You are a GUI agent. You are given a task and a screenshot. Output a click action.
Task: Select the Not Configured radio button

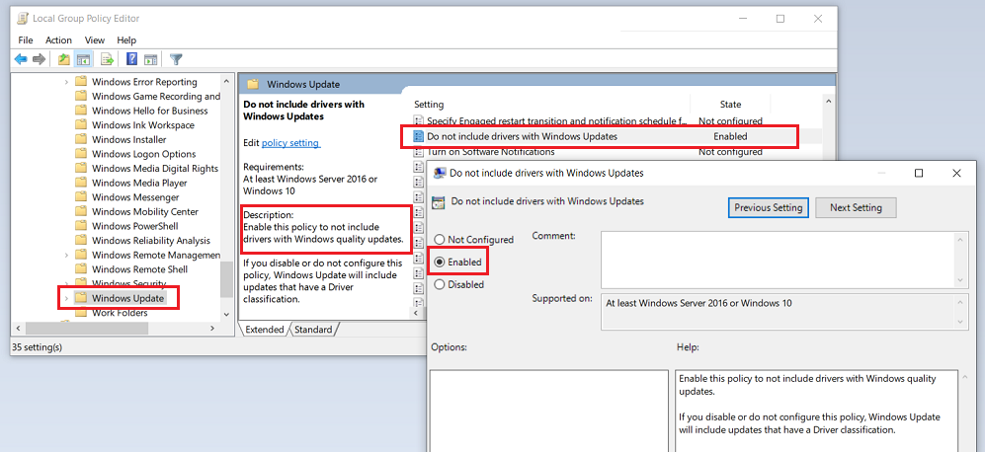[440, 240]
